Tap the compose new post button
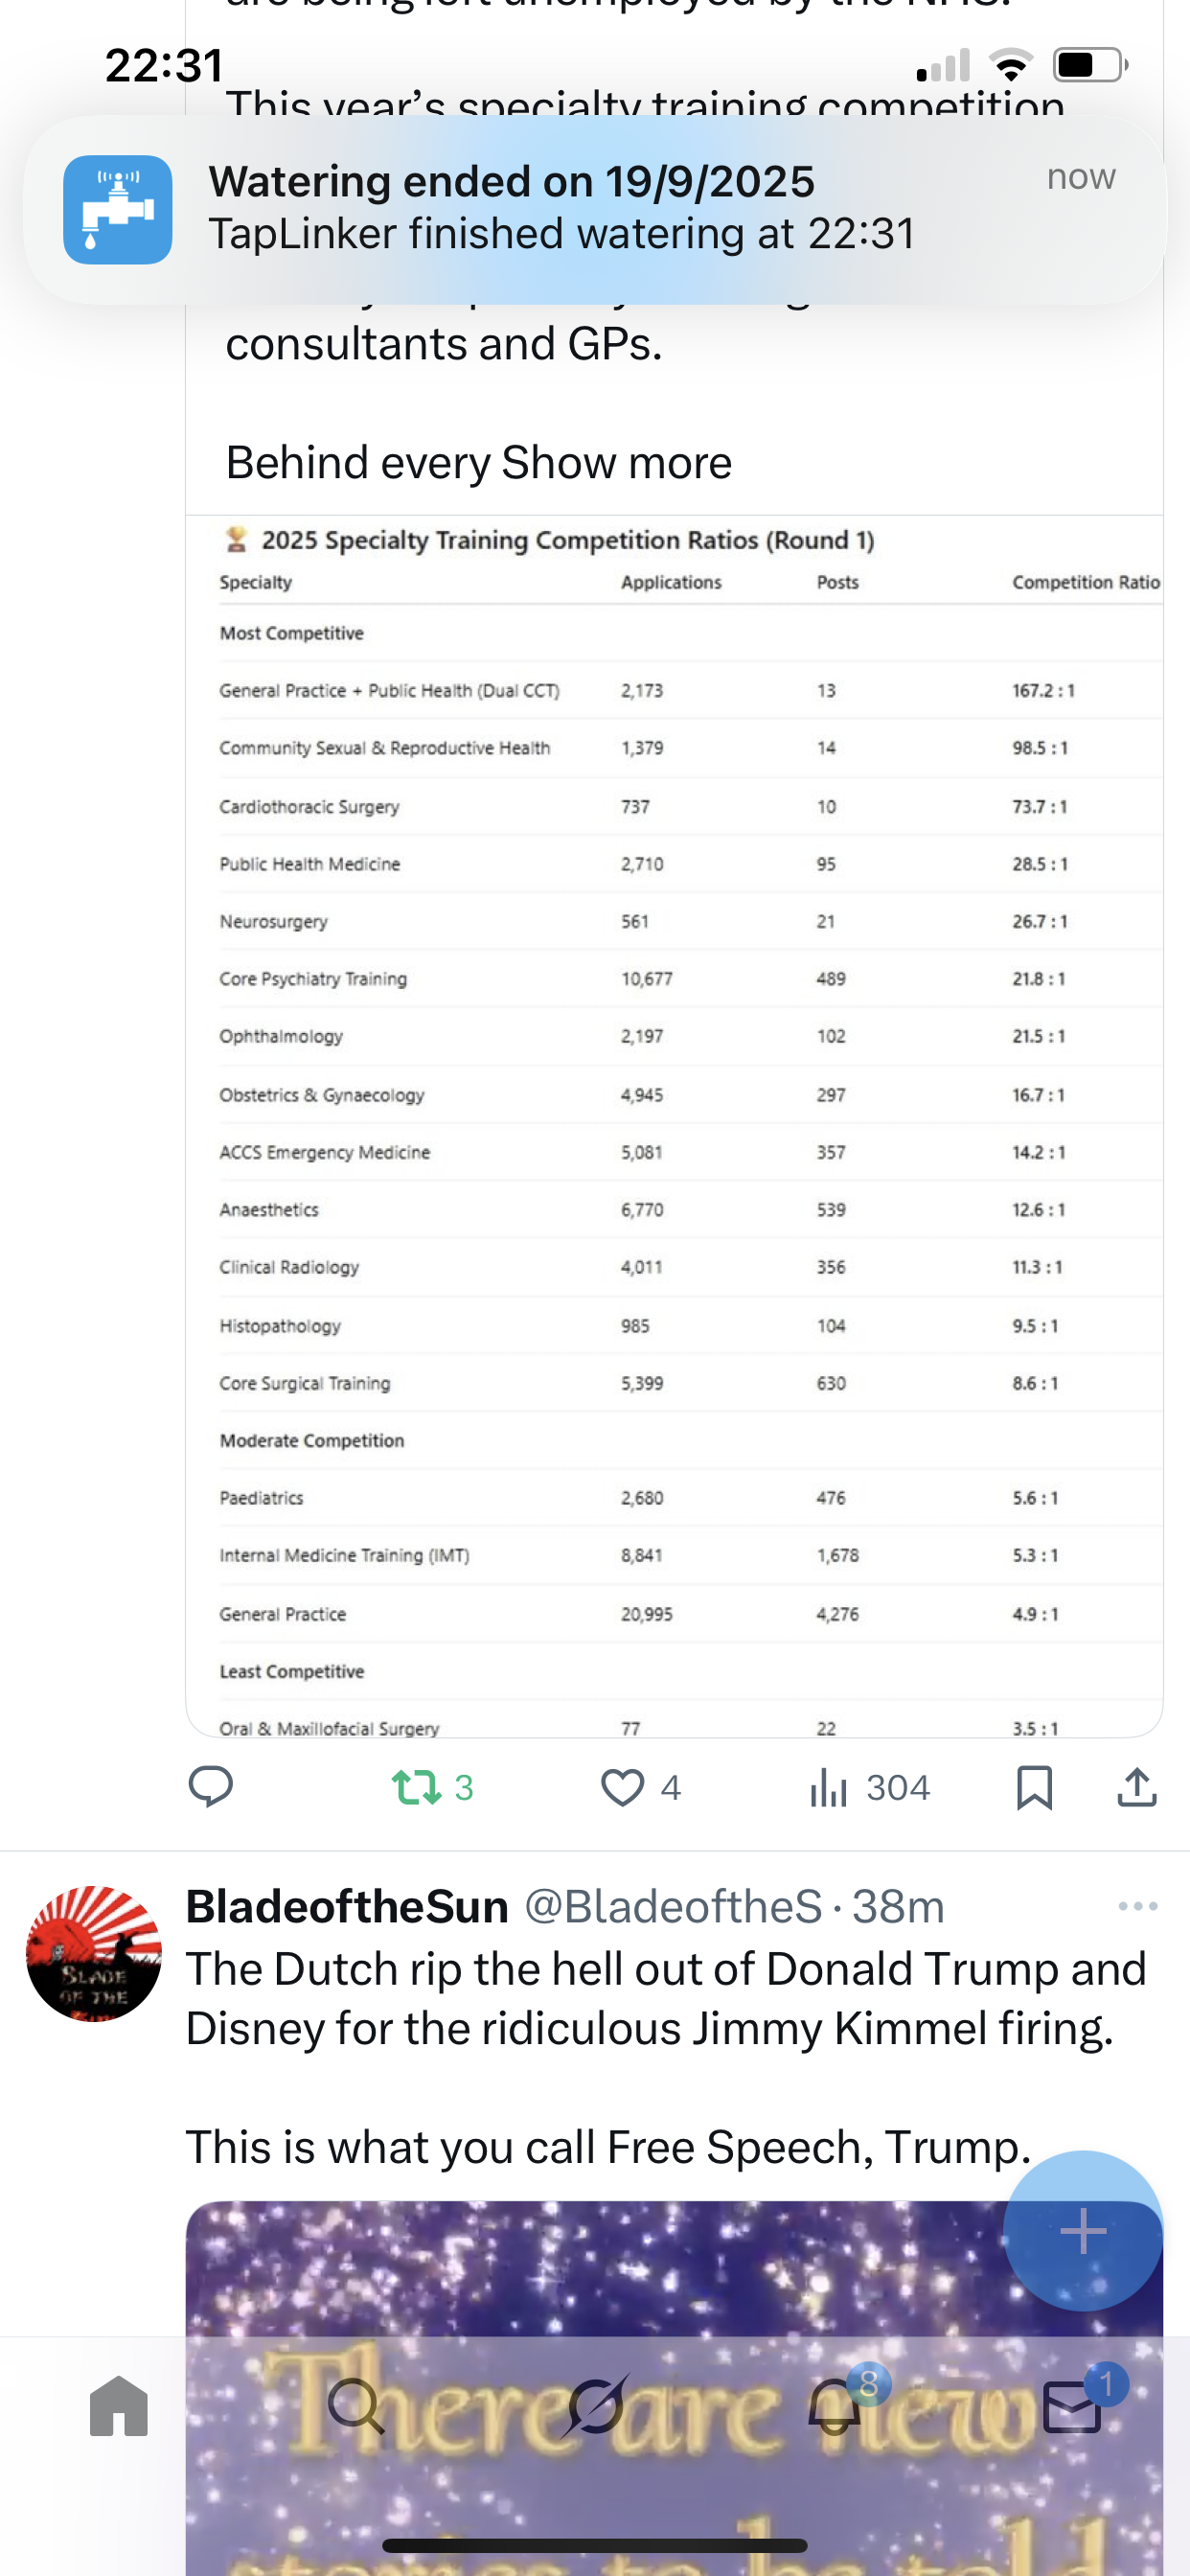 pyautogui.click(x=1082, y=2231)
